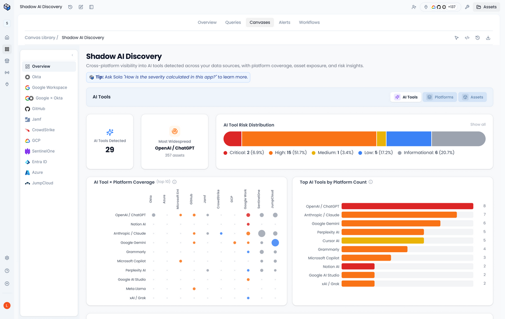Image resolution: width=505 pixels, height=319 pixels.
Task: Open the orange L user avatar
Action: [7, 305]
